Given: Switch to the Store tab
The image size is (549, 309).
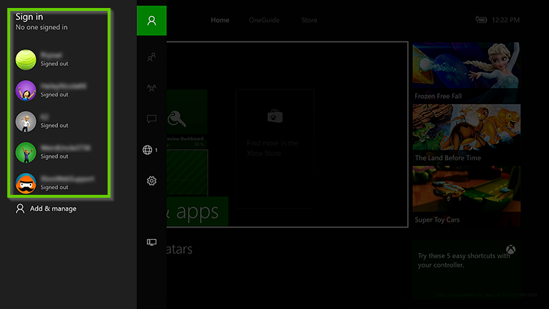Looking at the screenshot, I should (309, 20).
